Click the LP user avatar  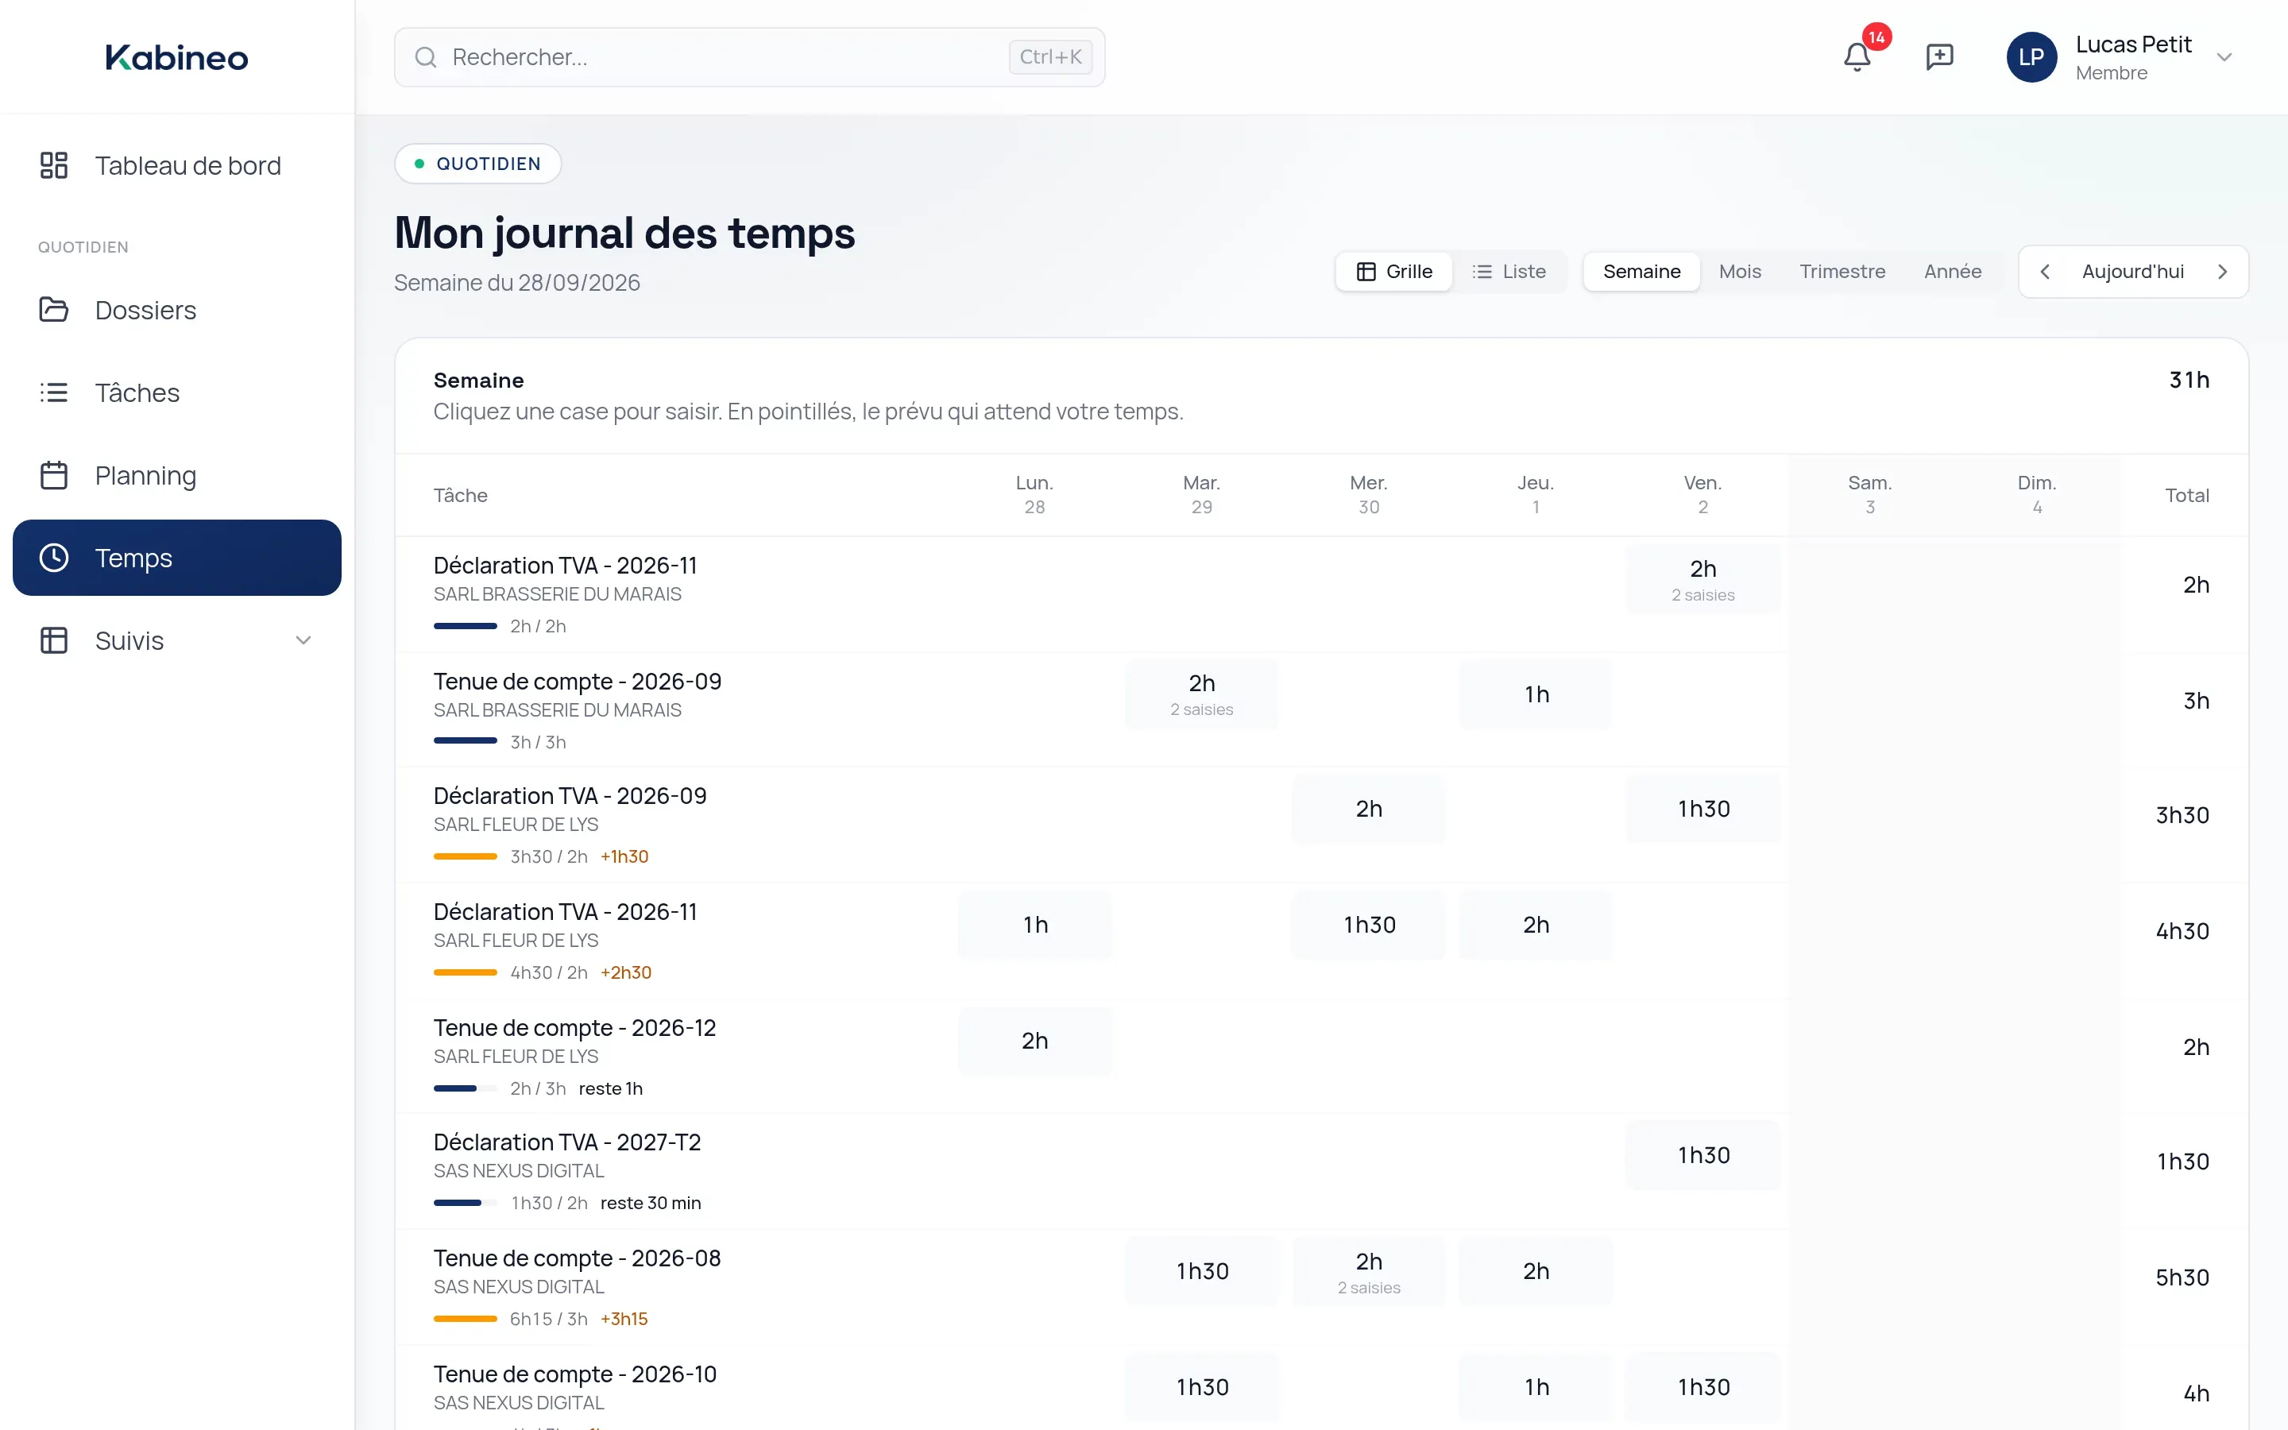[2031, 56]
